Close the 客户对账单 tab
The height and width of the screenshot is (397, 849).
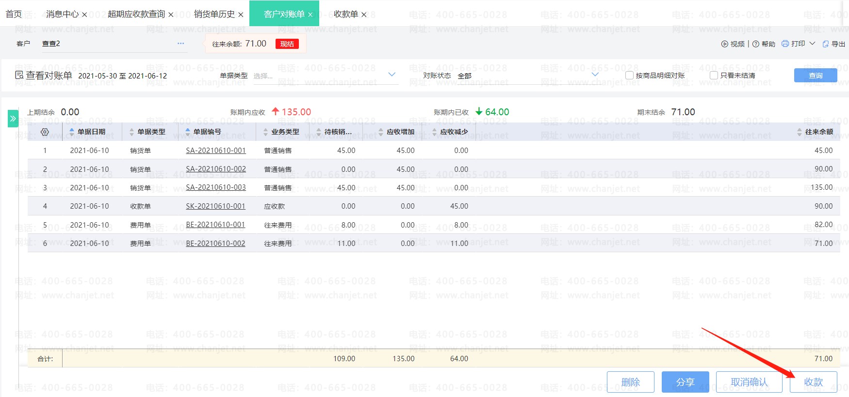tap(310, 15)
